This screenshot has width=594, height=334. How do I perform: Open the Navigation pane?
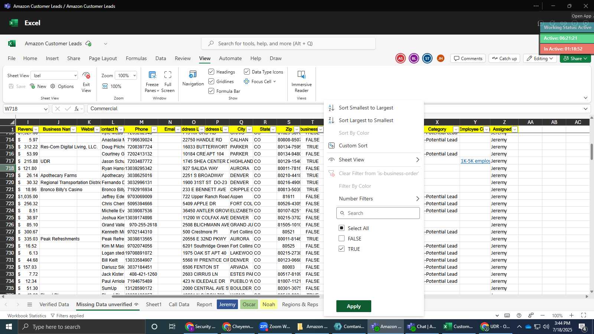193,78
